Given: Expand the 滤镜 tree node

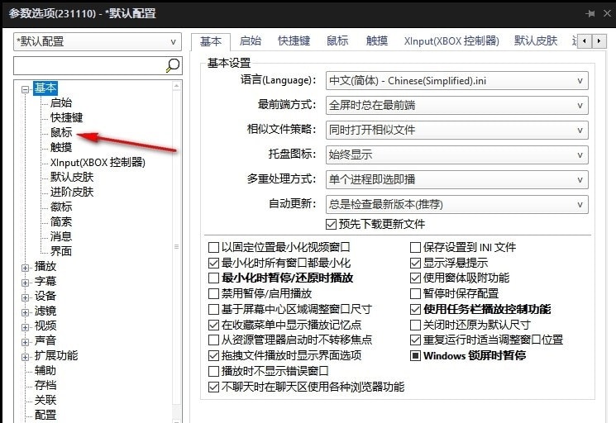Looking at the screenshot, I should [25, 313].
